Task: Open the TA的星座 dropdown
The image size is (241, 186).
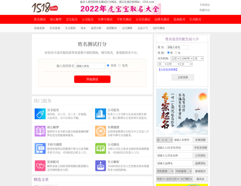Action: click(184, 171)
